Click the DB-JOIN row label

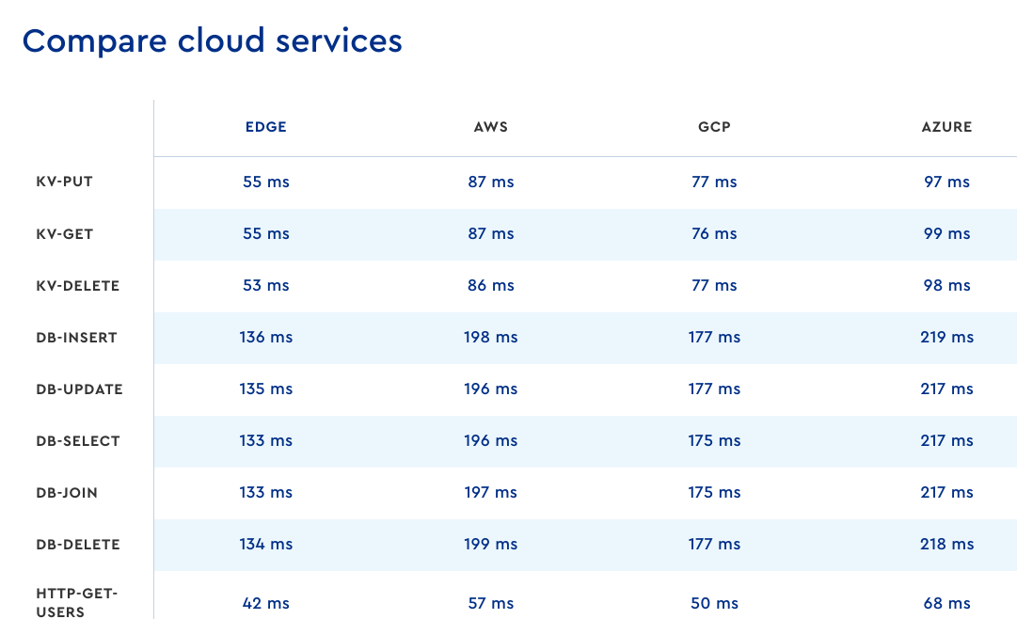point(67,493)
